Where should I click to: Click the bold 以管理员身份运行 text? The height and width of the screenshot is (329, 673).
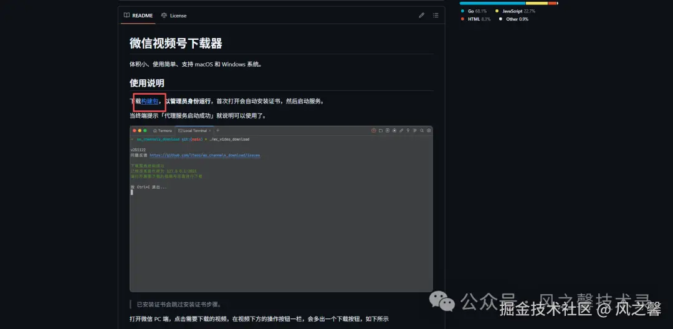[x=188, y=101]
